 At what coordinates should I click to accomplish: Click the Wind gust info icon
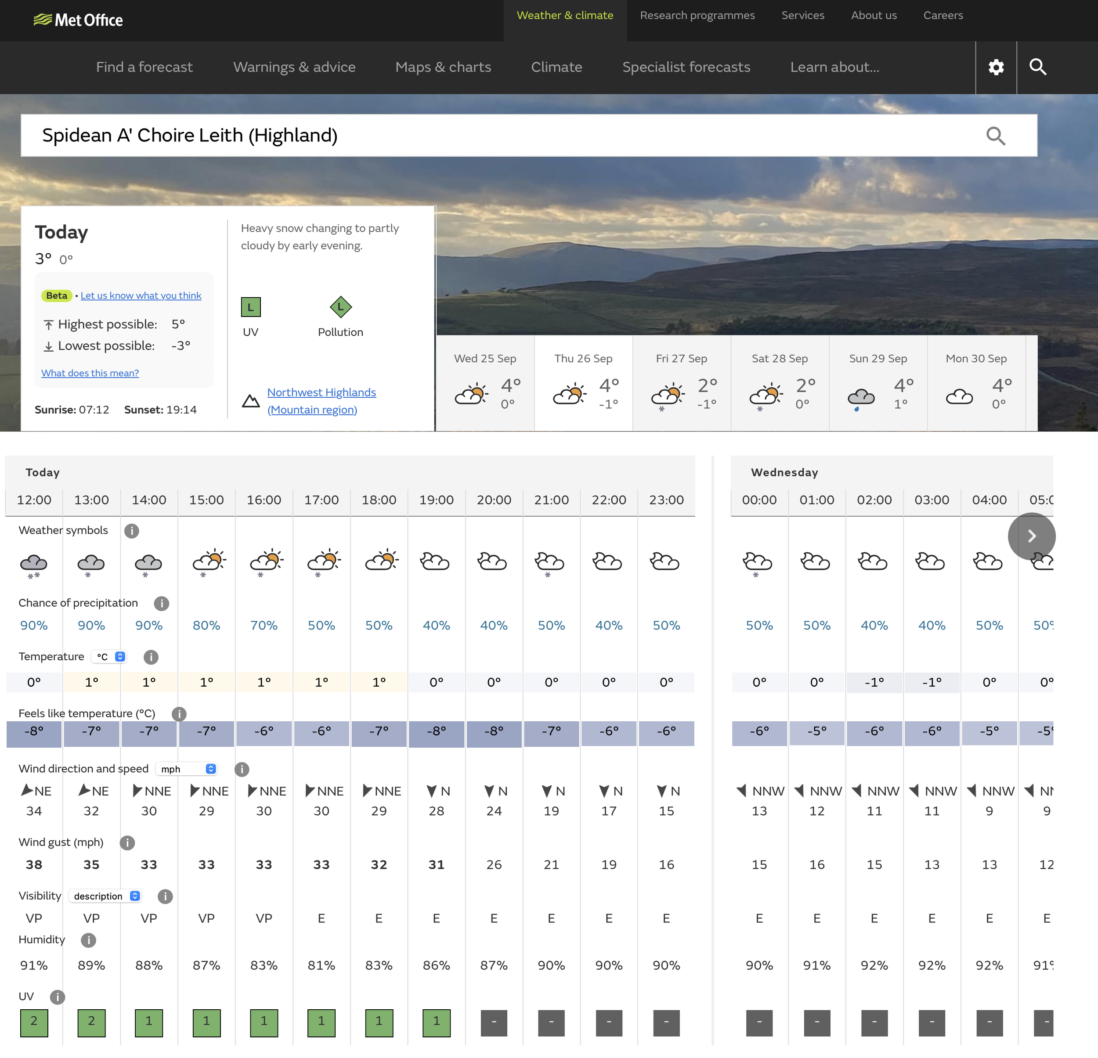click(127, 842)
